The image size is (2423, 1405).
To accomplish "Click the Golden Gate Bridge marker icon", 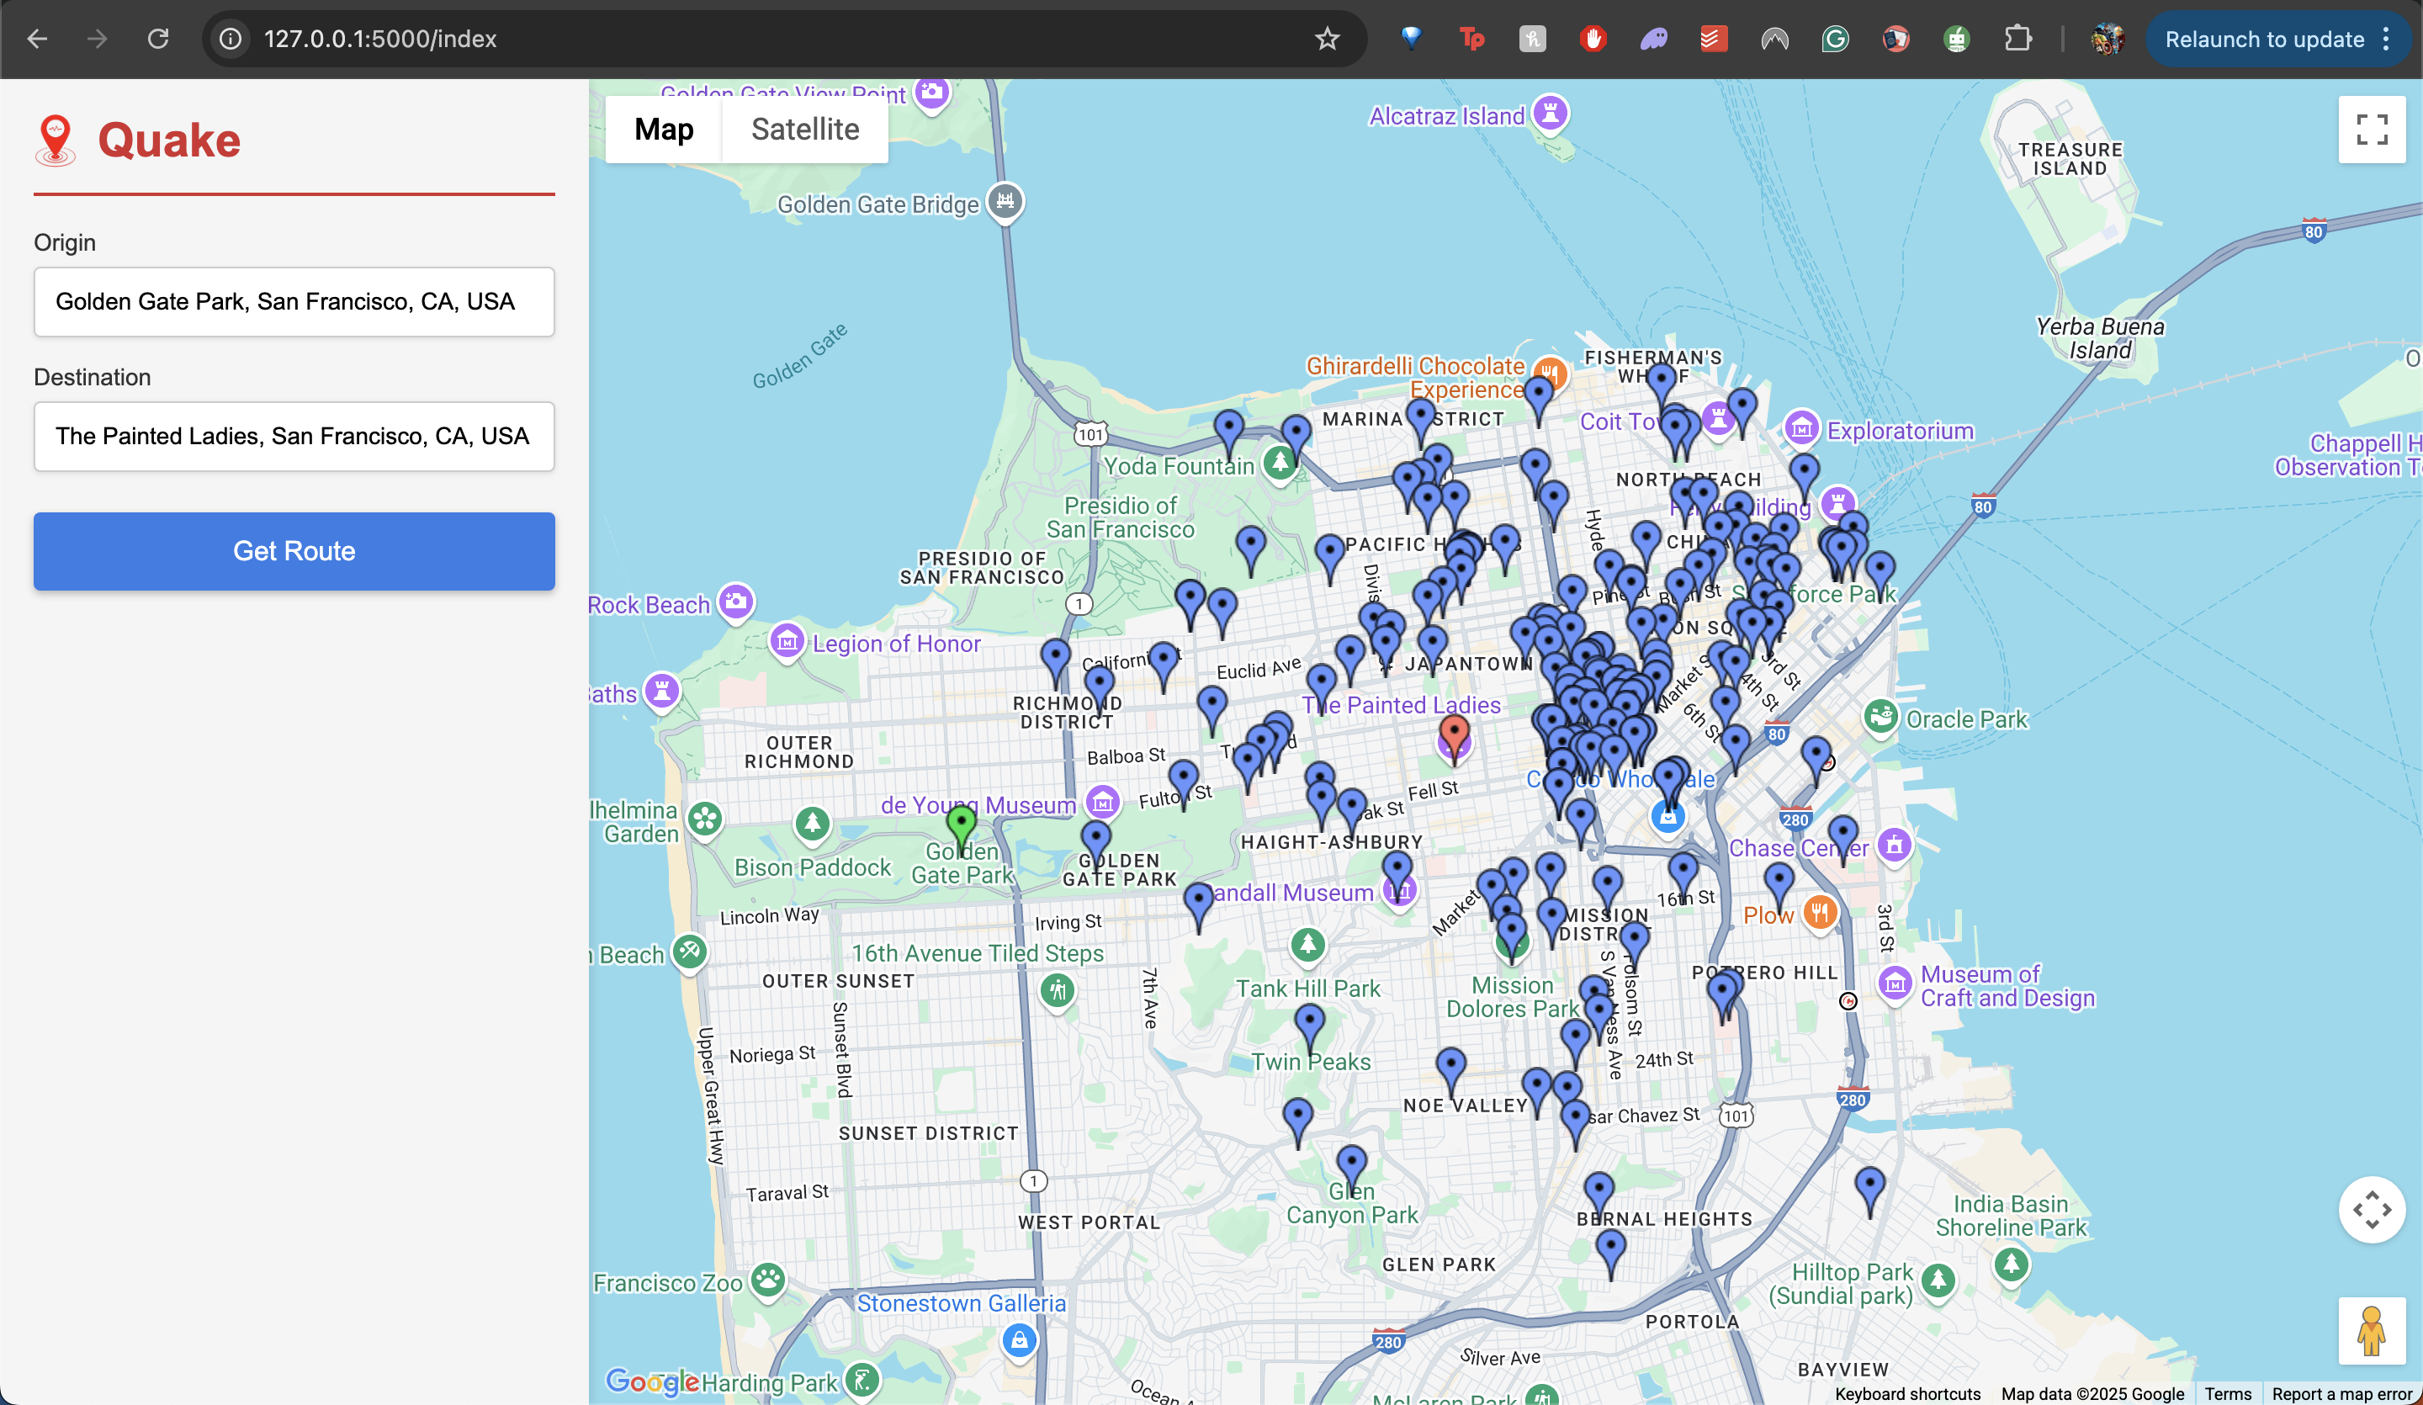I will pos(1005,200).
